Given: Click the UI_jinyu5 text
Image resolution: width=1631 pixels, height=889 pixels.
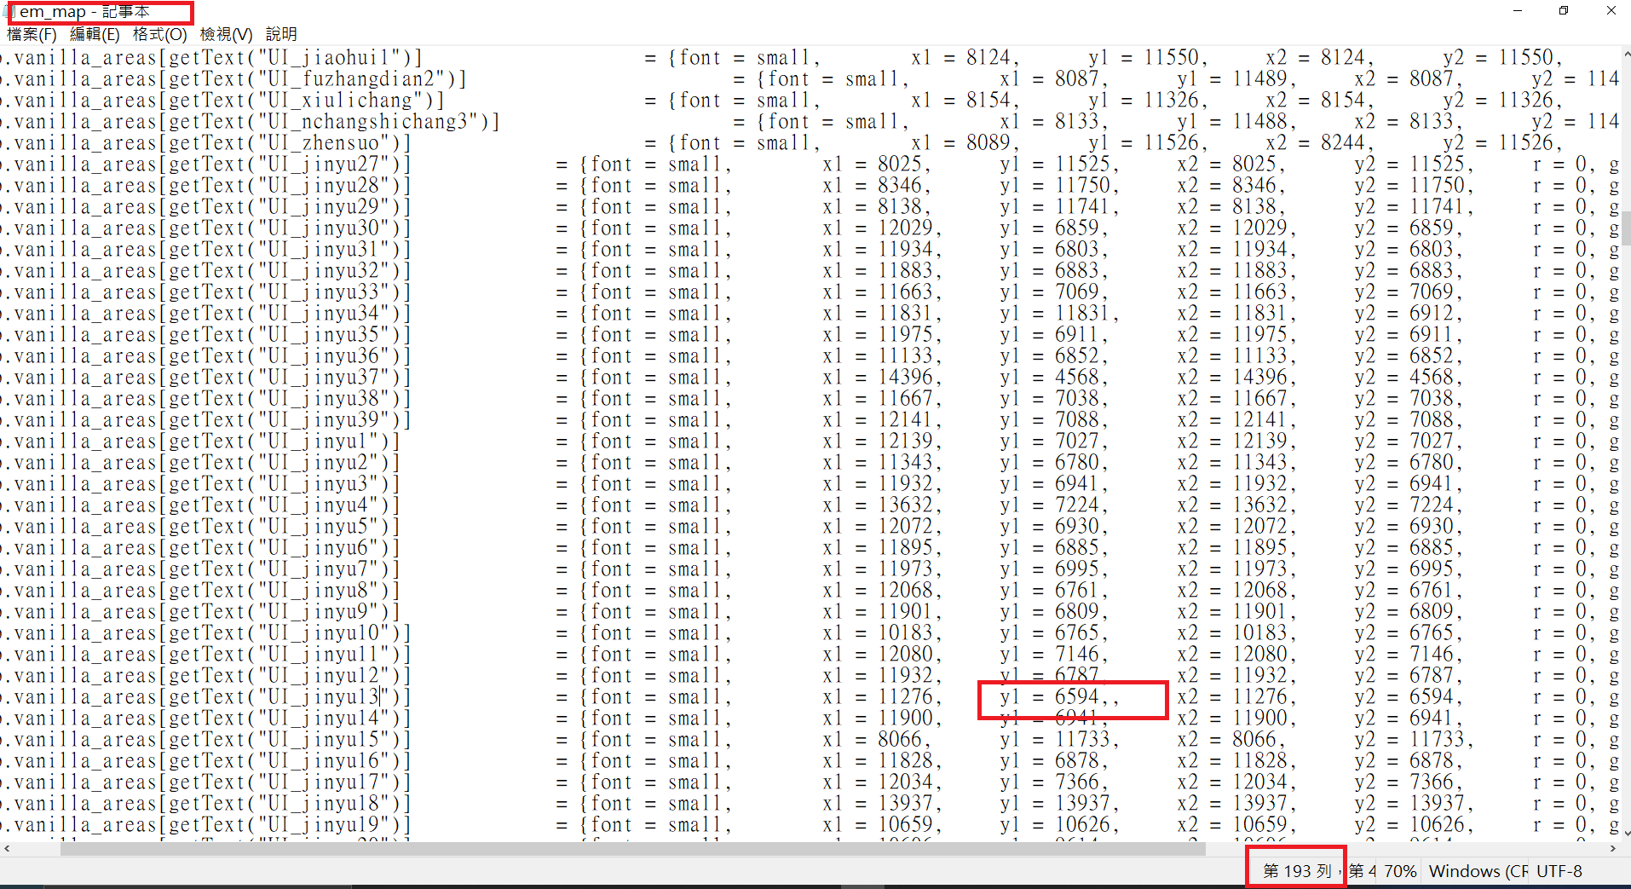Looking at the screenshot, I should pos(319,527).
